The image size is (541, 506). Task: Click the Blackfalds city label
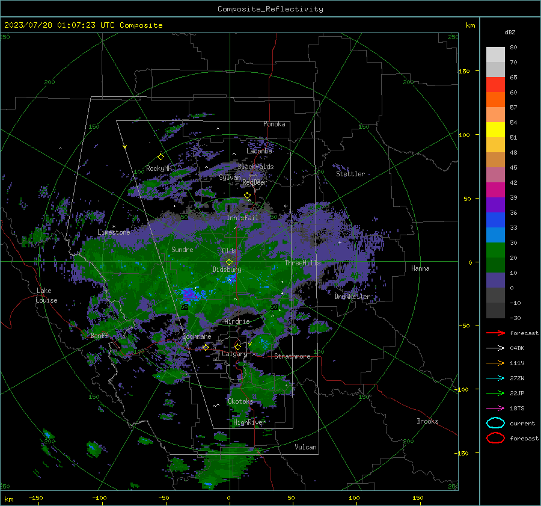255,167
